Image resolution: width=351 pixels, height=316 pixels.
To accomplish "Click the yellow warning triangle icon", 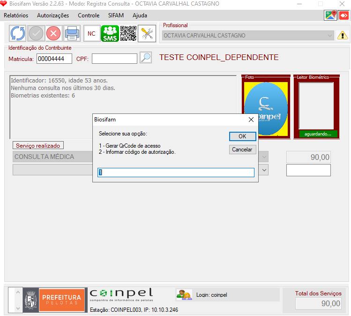I will coord(343,35).
